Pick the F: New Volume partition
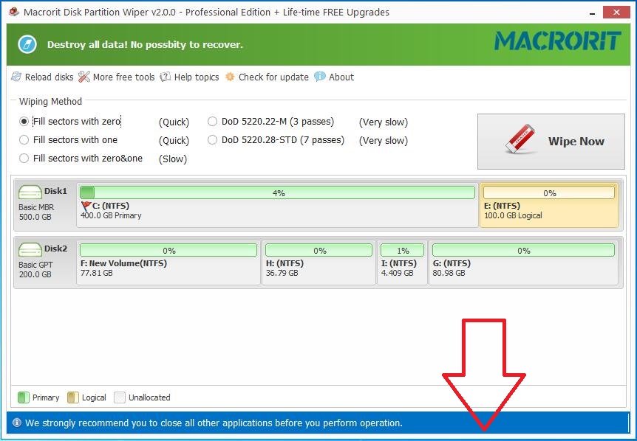This screenshot has height=441, width=637. (x=168, y=268)
